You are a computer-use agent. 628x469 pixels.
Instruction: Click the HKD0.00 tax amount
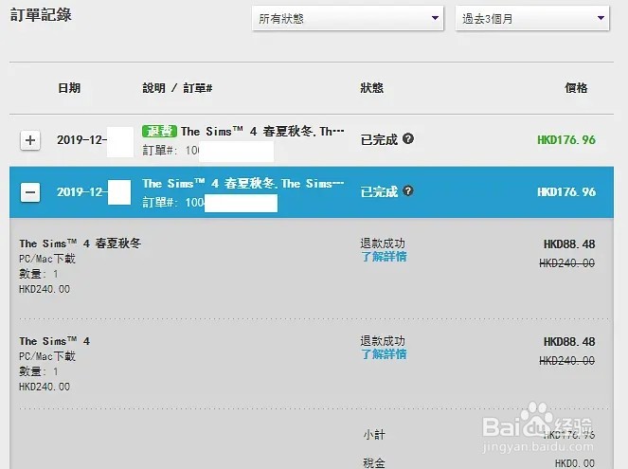575,463
